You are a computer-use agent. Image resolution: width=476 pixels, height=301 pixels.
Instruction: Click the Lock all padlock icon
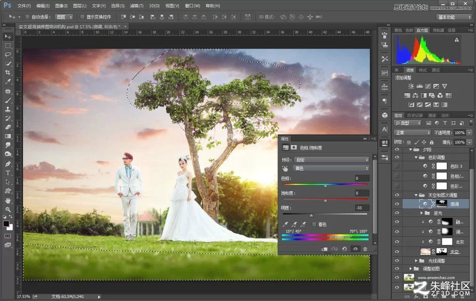point(431,142)
